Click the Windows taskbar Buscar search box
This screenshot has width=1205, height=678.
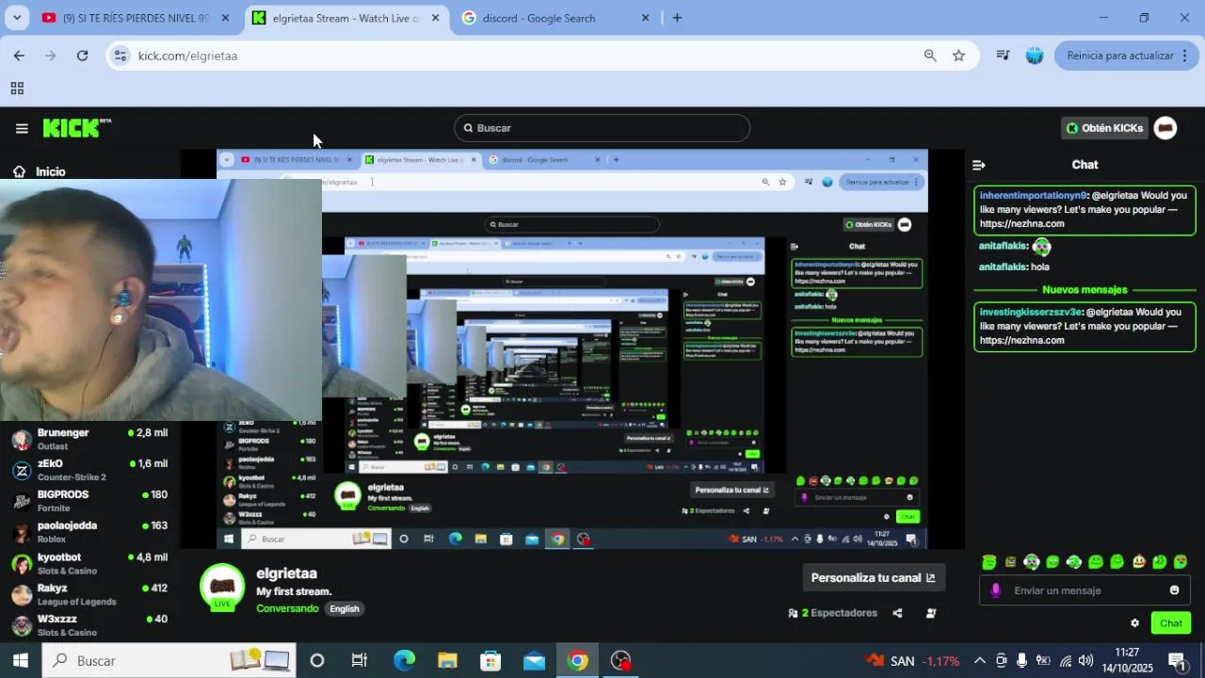pyautogui.click(x=169, y=661)
